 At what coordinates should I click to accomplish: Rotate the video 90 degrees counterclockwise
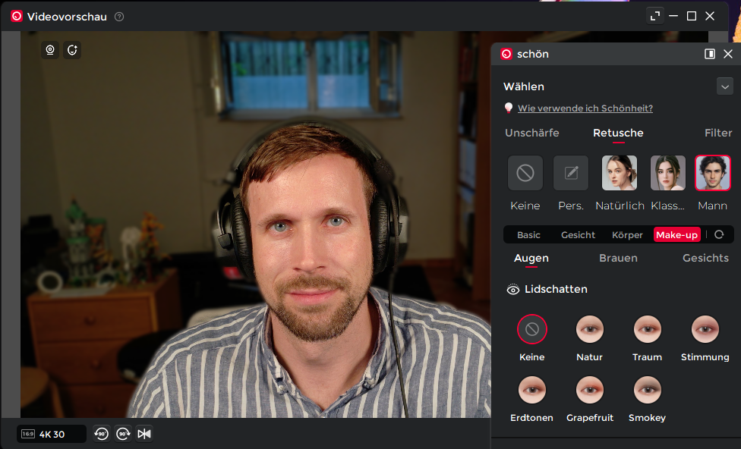coord(101,434)
